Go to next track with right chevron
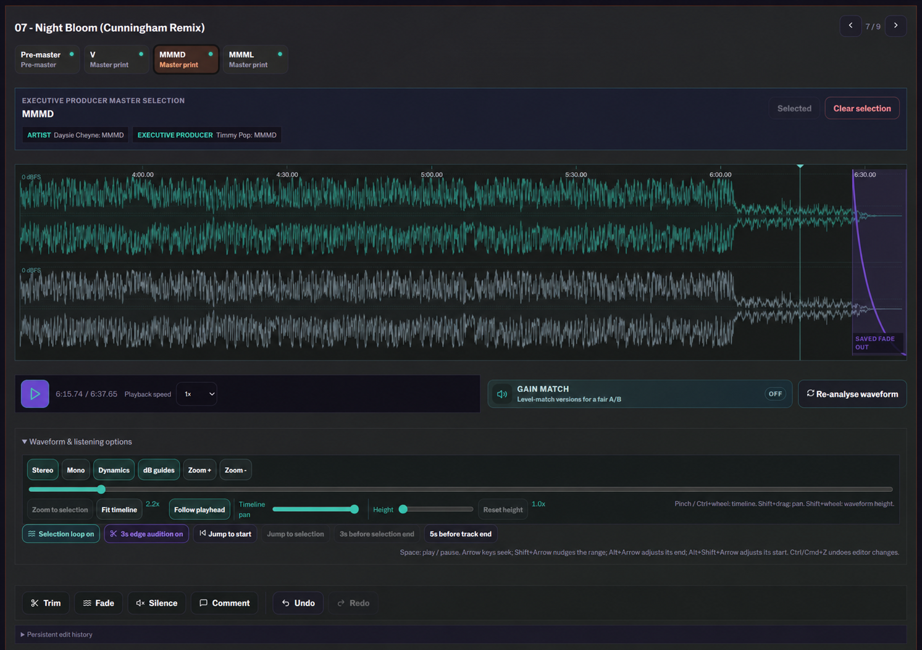Screen dimensions: 922x650 coord(895,26)
